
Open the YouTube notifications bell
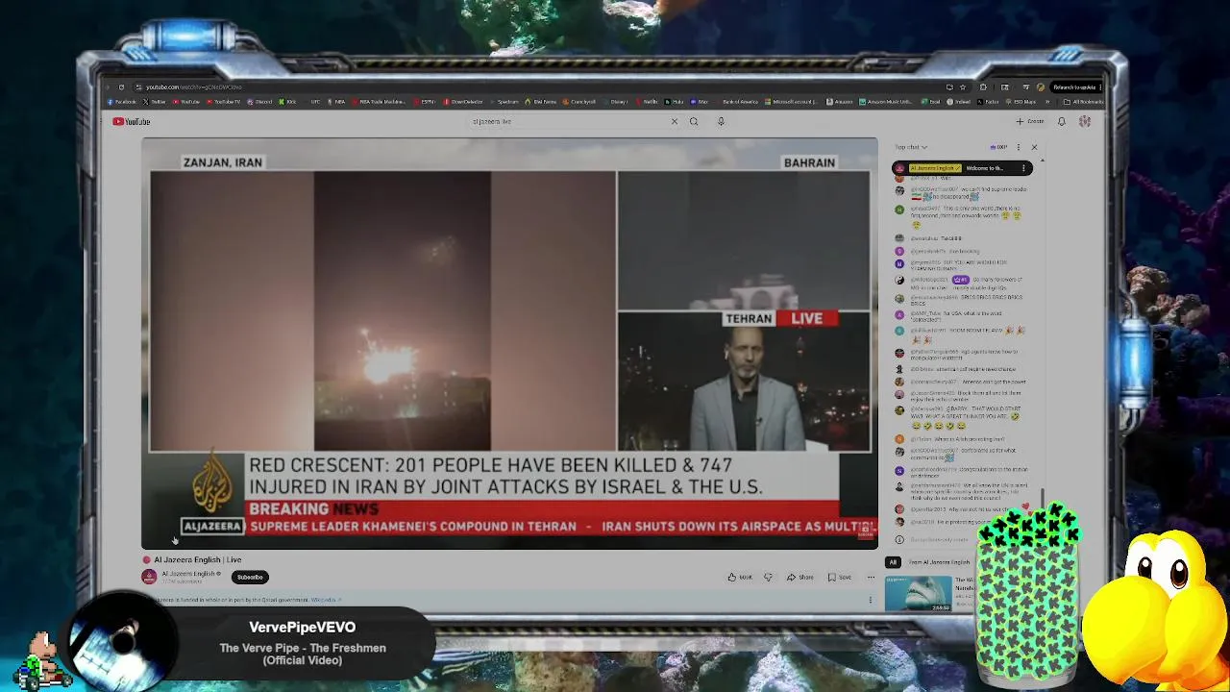pyautogui.click(x=1062, y=121)
